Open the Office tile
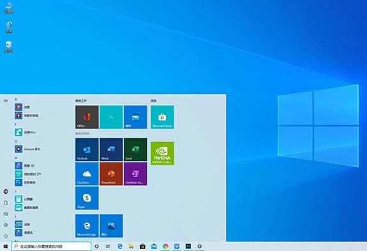 tap(87, 117)
